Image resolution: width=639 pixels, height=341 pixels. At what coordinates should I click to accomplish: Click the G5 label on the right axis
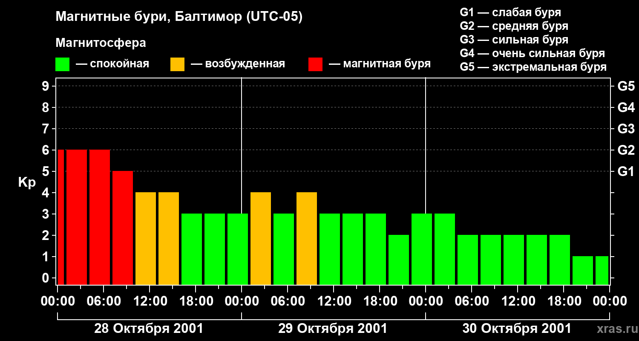click(626, 86)
